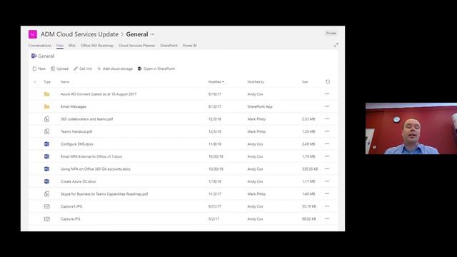The height and width of the screenshot is (257, 457).
Task: Click Open in SharePoint button
Action: (156, 69)
